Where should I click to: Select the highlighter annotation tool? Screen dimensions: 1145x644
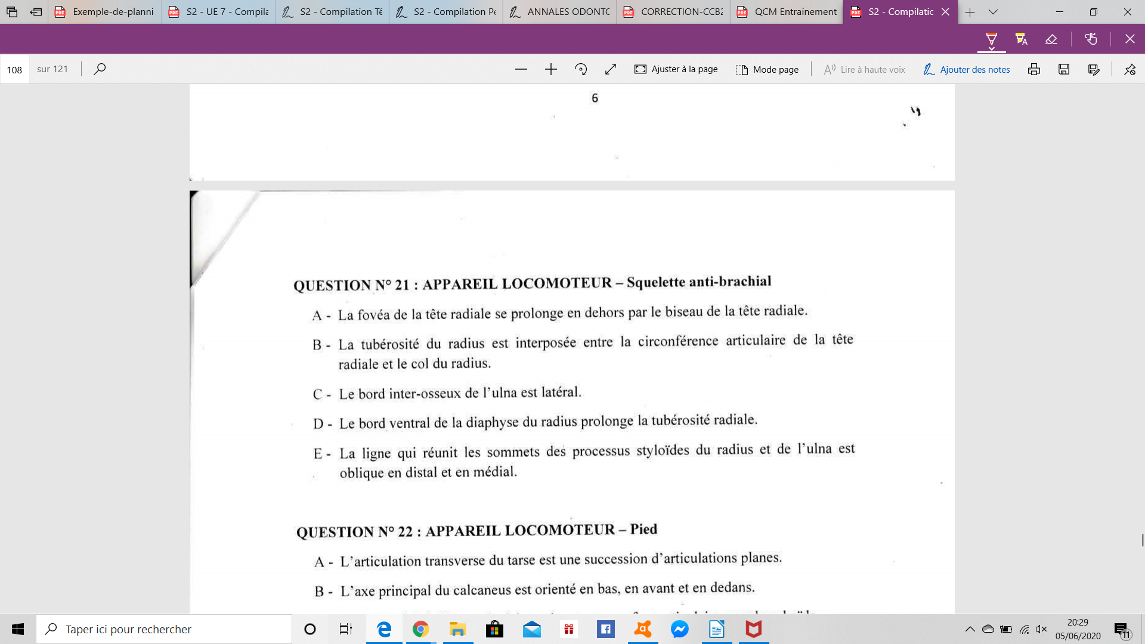1021,39
